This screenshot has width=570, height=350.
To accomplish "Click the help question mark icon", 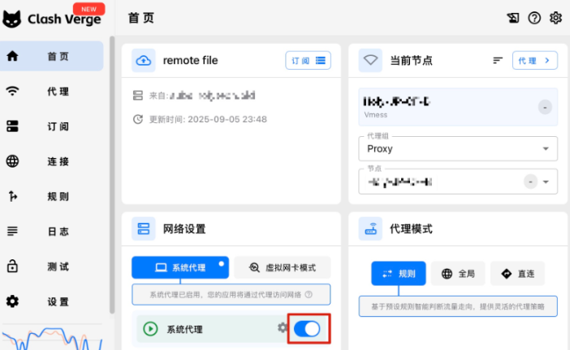I will [x=534, y=18].
